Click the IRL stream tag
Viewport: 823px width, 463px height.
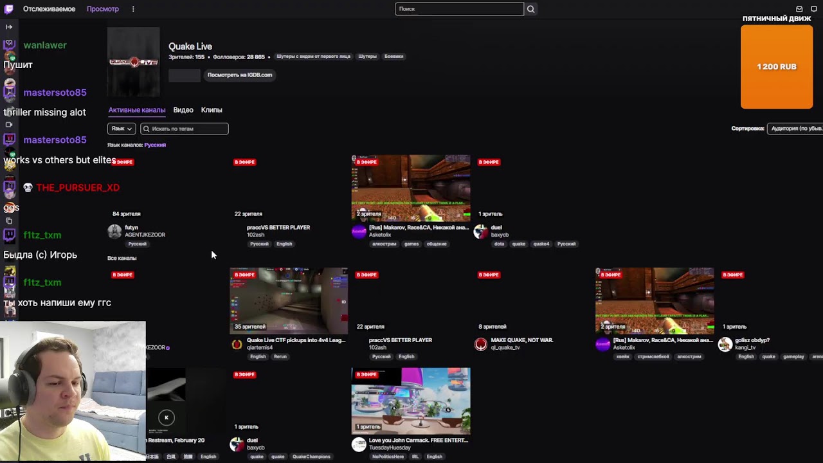[415, 457]
